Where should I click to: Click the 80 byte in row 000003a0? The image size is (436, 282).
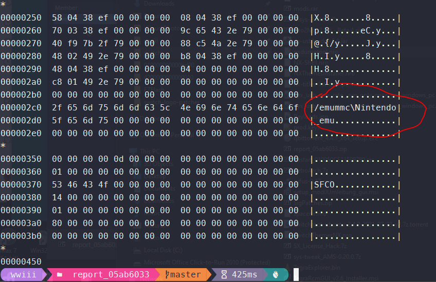[x=57, y=223]
